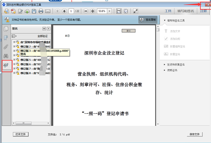The height and width of the screenshot is (143, 211).
Task: Click the 保存文件 button
Action: pos(194,134)
